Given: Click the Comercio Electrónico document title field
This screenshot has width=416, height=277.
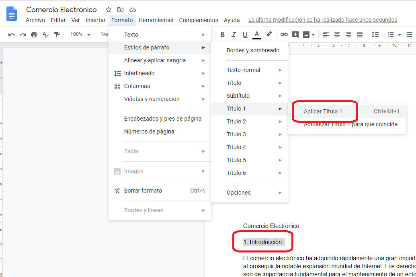Looking at the screenshot, I should coord(61,10).
